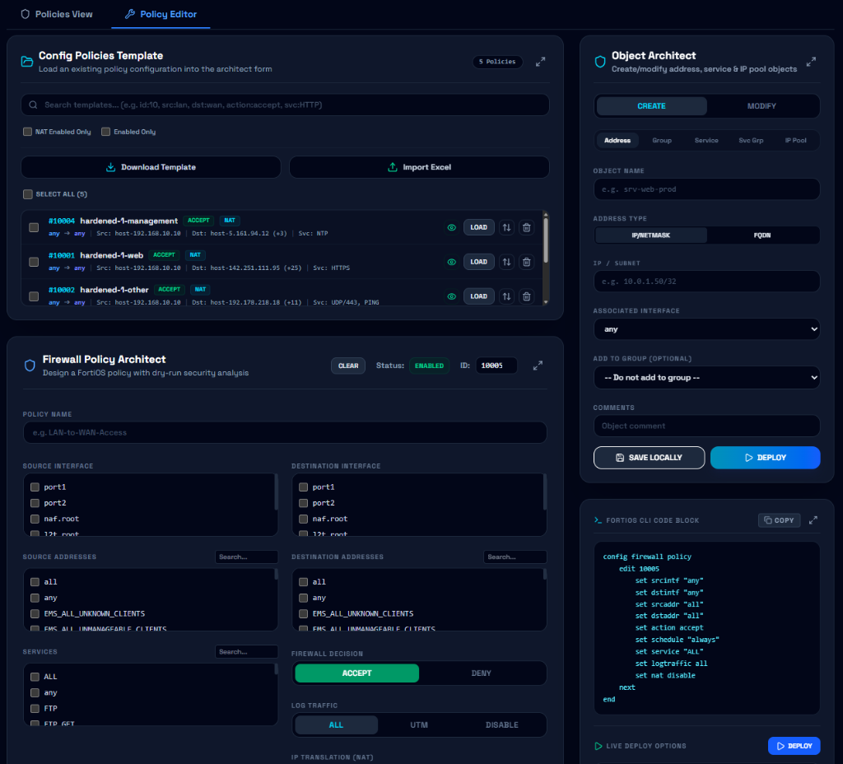Click the folder icon beside Config Policies Template

[x=27, y=61]
